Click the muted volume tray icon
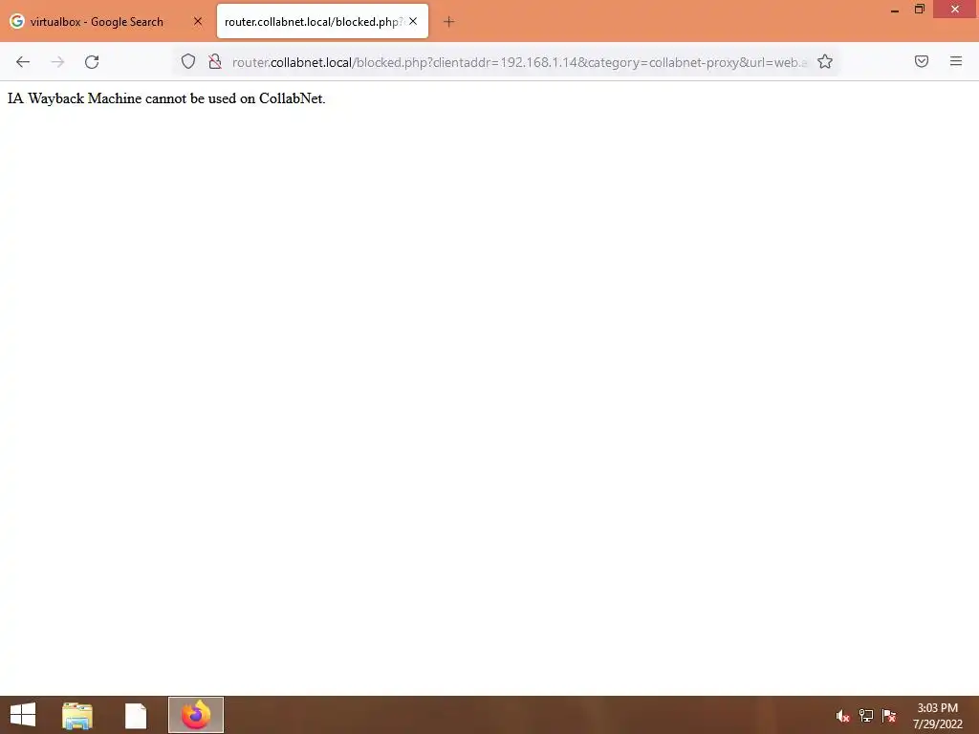 tap(843, 715)
